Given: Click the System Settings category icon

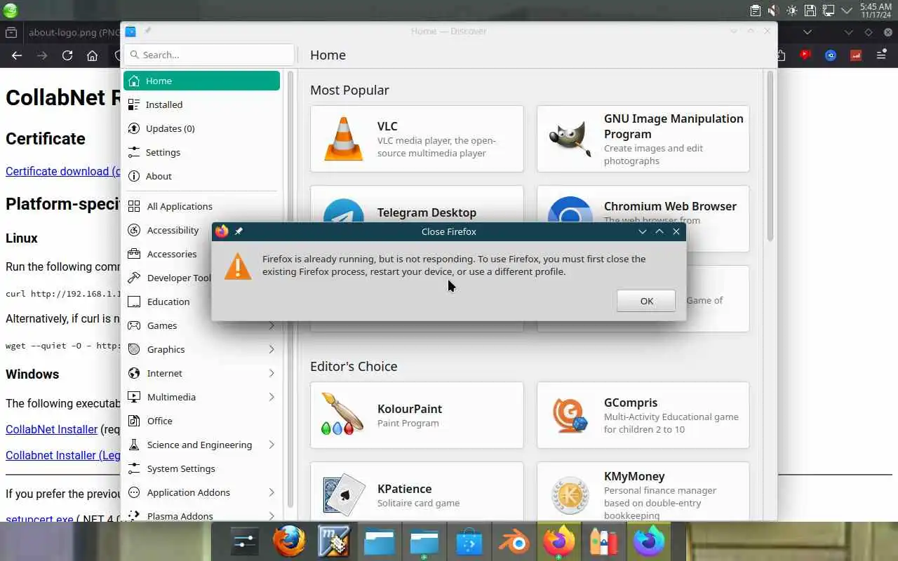Looking at the screenshot, I should 134,468.
